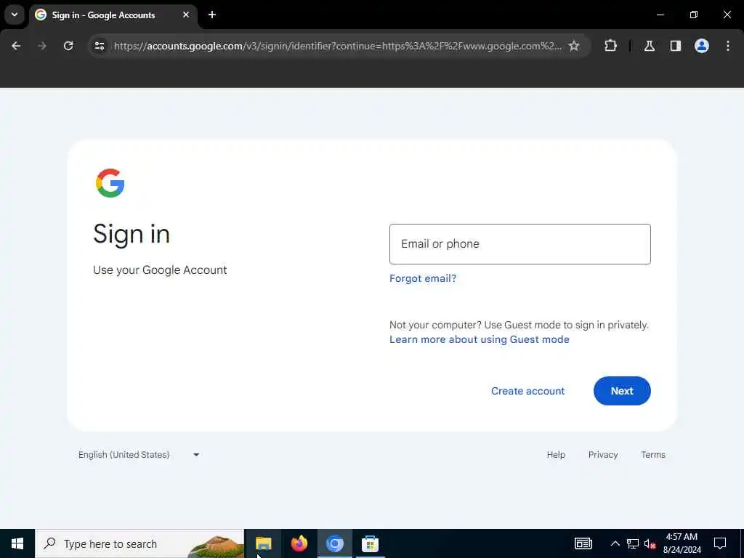This screenshot has height=558, width=744.
Task: Open the clock and date display
Action: (682, 543)
